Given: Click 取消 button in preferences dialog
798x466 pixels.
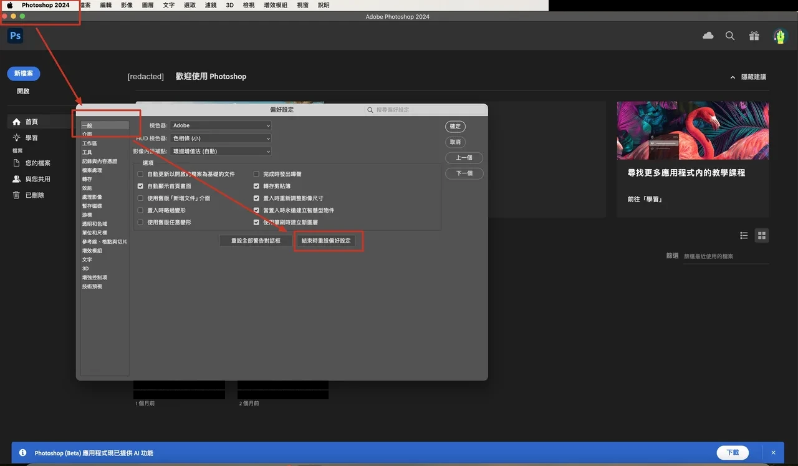Looking at the screenshot, I should click(455, 142).
